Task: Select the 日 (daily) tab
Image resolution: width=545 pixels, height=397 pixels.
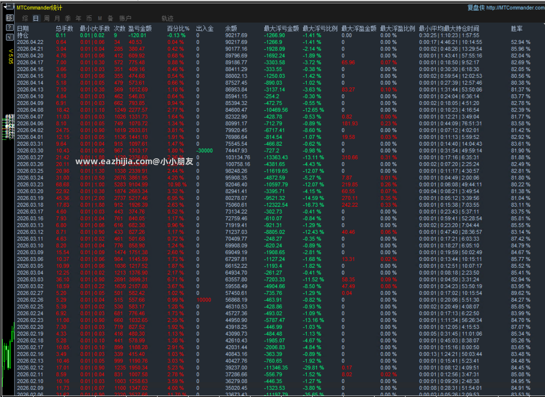Action: 36,18
